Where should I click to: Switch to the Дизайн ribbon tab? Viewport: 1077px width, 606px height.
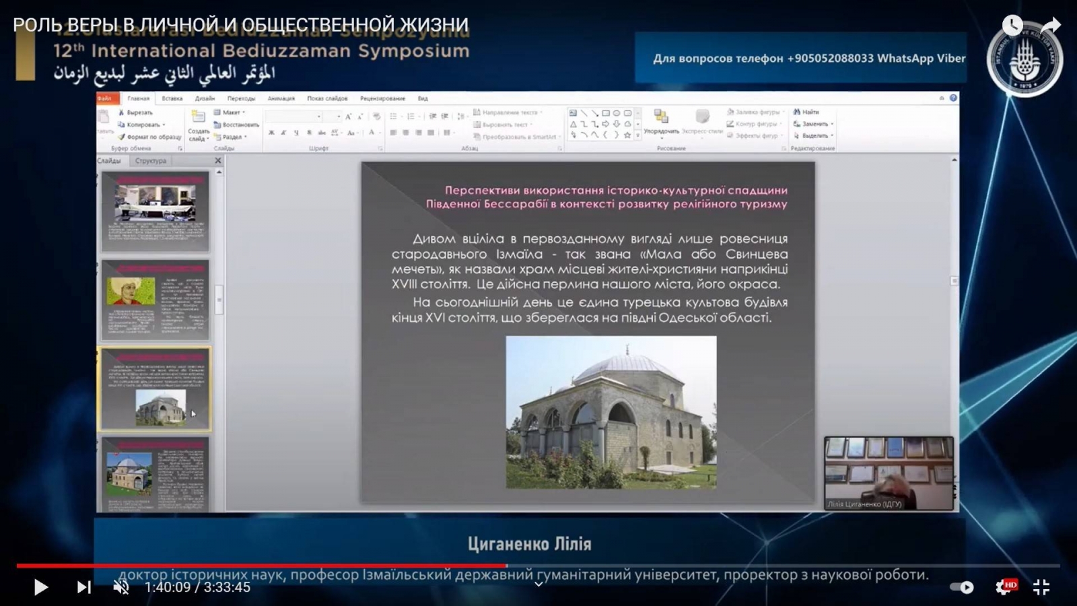click(x=205, y=98)
